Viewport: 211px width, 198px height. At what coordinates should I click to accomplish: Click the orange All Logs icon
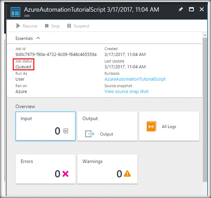151,126
